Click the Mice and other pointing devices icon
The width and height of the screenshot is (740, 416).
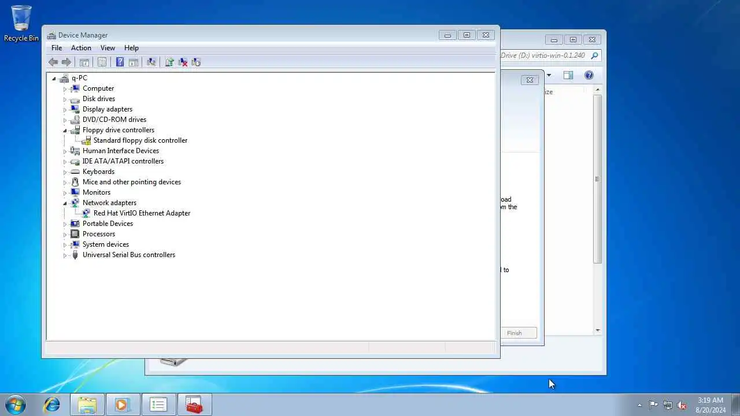tap(75, 182)
